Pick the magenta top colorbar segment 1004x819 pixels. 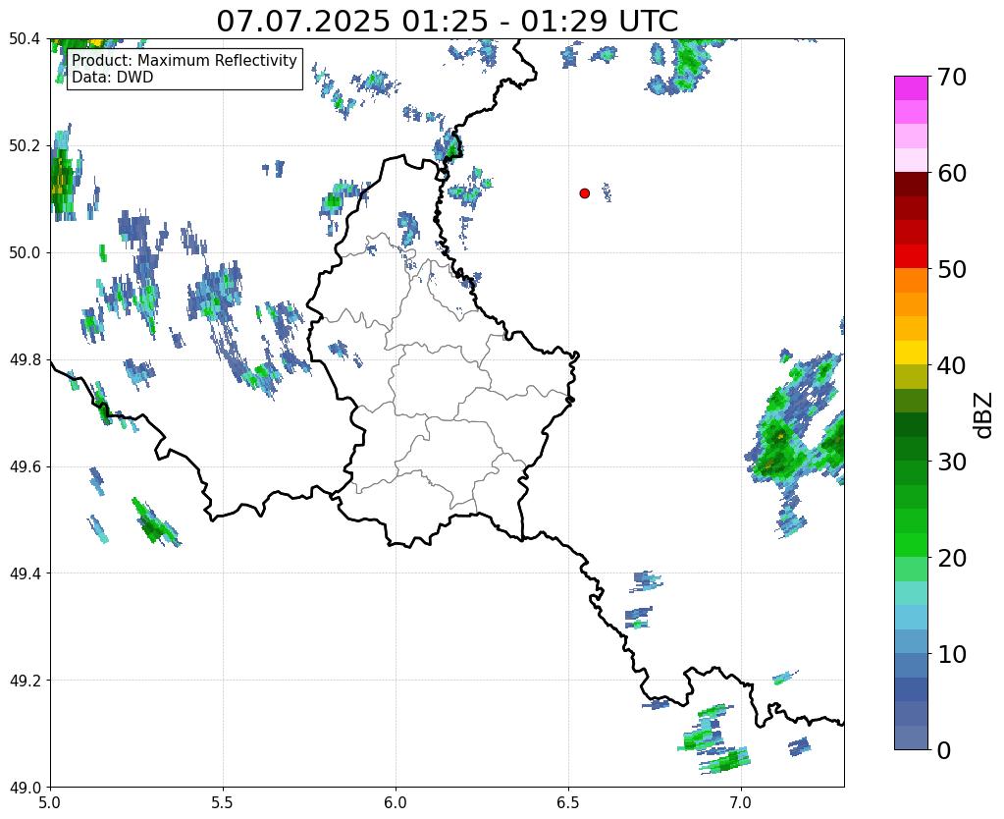tap(911, 88)
